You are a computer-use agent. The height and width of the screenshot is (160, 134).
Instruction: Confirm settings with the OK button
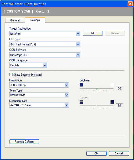pos(96,153)
